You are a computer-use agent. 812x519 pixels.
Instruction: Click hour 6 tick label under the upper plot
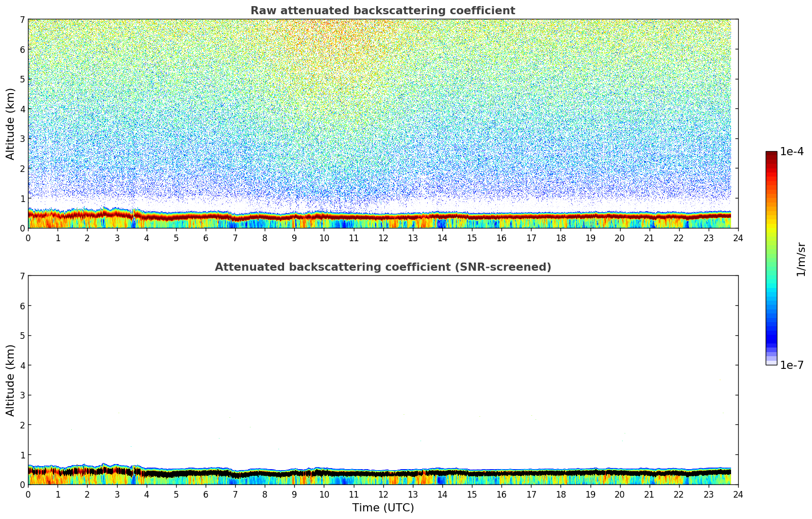click(206, 238)
